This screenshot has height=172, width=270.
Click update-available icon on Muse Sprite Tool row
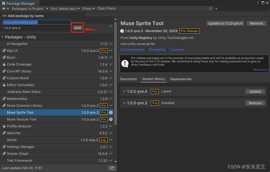111,112
